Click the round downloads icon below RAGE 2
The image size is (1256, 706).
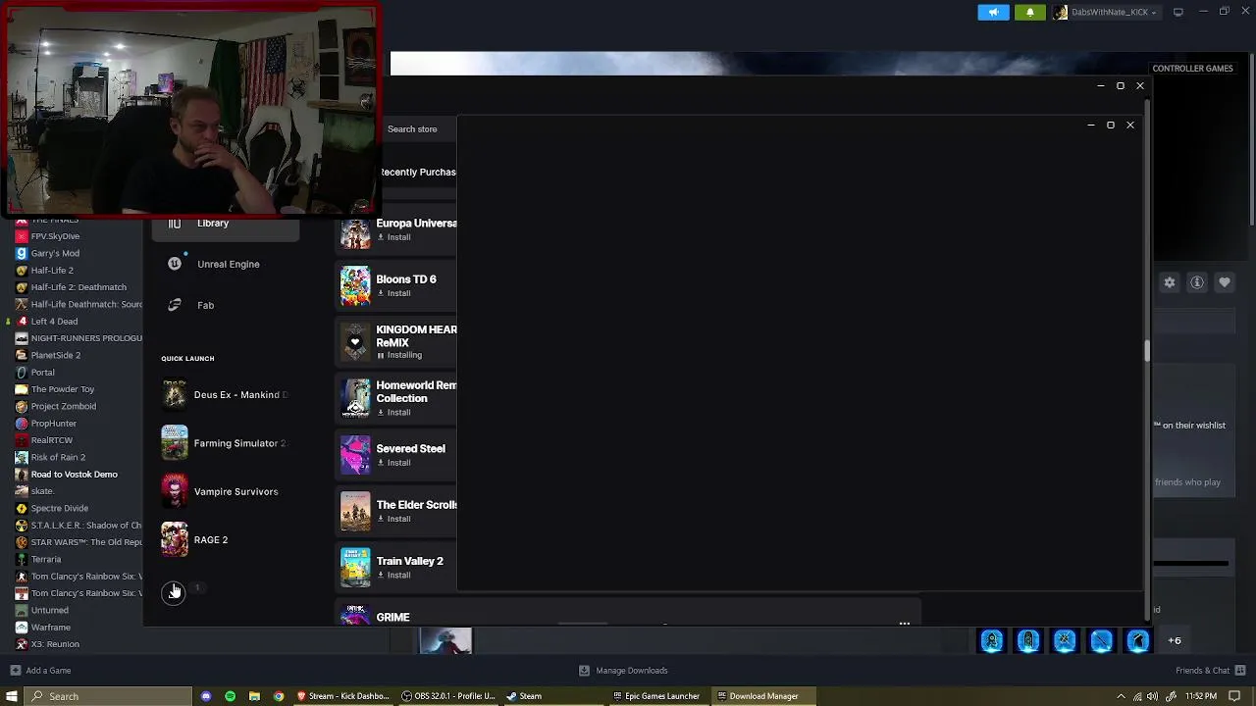click(x=173, y=593)
